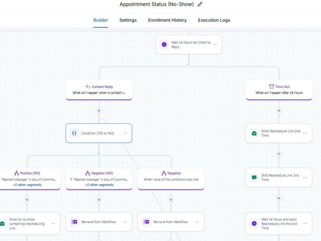Click Remove from Workflow icon under Negative fallback
321x241 pixels.
click(146, 222)
